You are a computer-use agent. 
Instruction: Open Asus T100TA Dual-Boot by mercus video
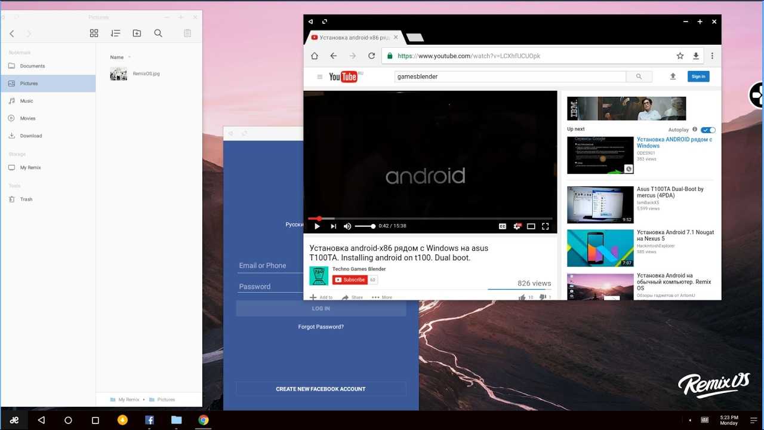click(x=670, y=192)
